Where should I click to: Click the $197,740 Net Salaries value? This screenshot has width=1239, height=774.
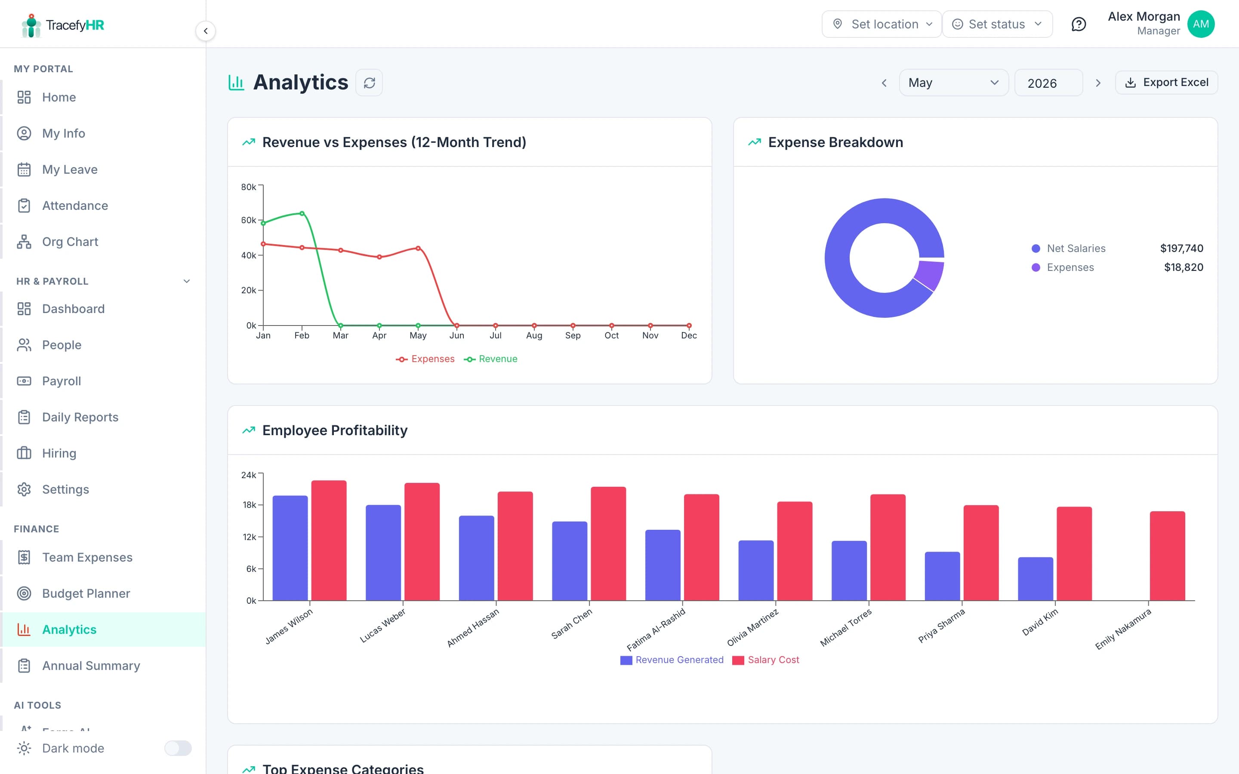pyautogui.click(x=1181, y=248)
